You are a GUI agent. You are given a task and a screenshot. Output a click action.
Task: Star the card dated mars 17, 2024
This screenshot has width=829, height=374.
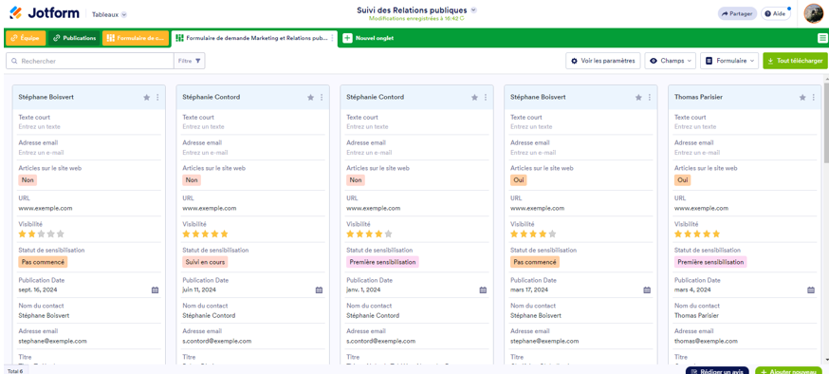(x=638, y=98)
